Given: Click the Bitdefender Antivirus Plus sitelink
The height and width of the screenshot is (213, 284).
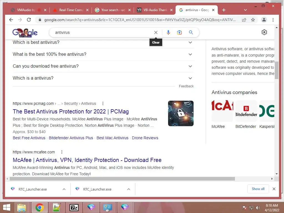Looking at the screenshot, I should 71,138.
